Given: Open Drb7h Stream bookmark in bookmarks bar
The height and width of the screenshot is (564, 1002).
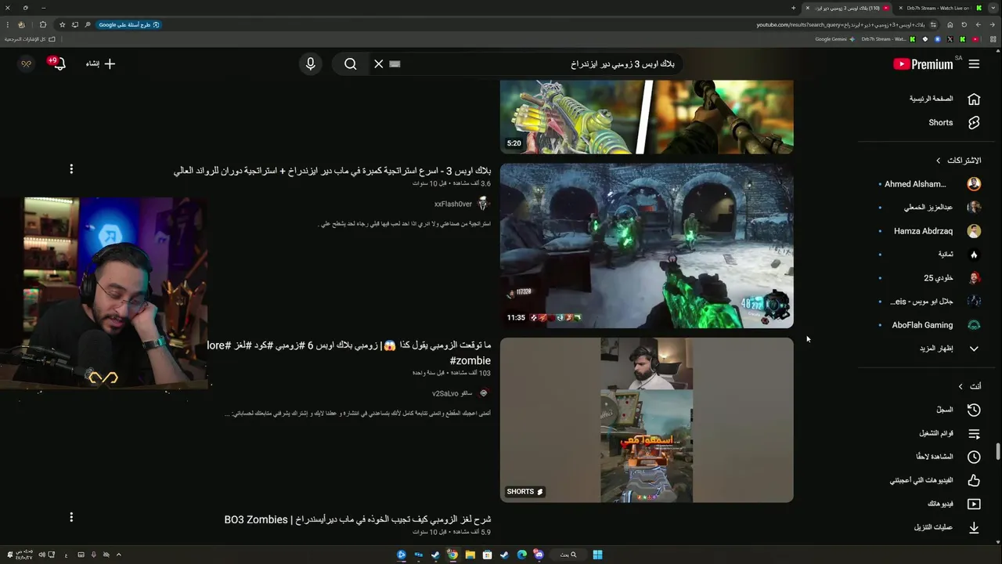Looking at the screenshot, I should click(888, 39).
